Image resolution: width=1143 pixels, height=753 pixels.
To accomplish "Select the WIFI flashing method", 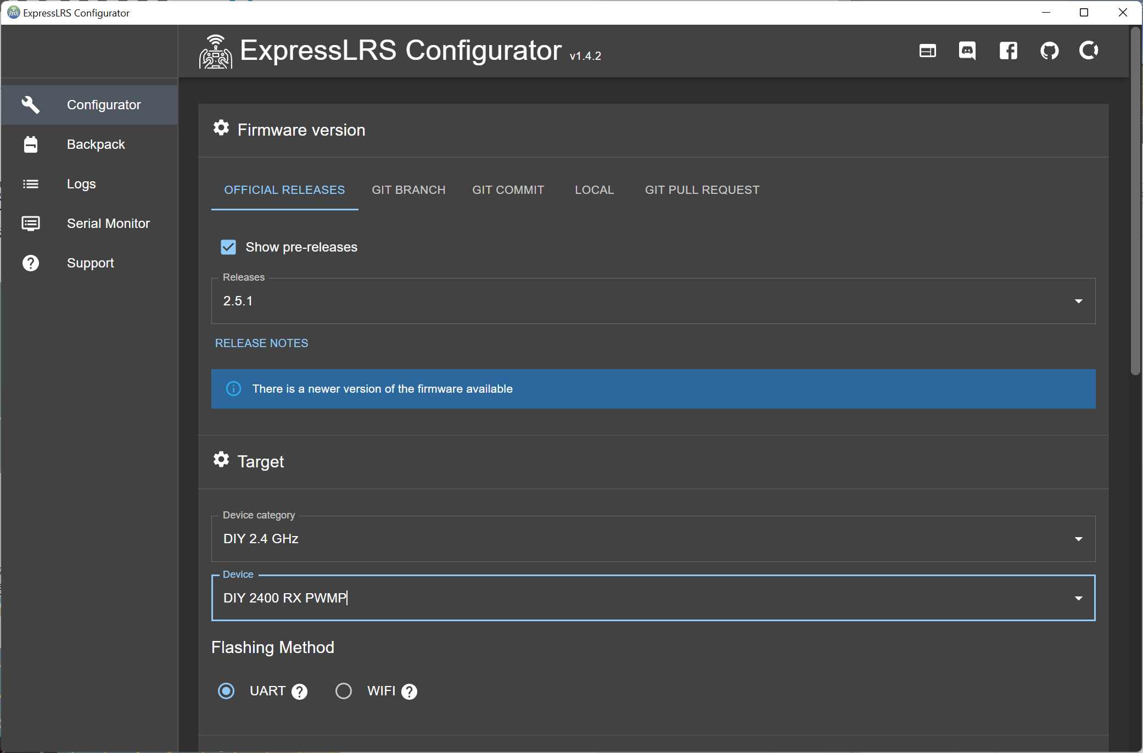I will click(x=344, y=691).
